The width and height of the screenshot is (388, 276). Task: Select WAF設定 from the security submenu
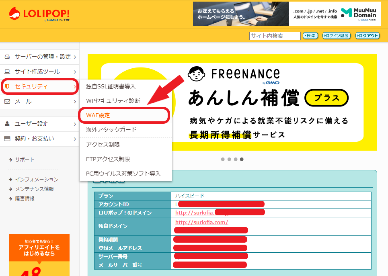[98, 115]
